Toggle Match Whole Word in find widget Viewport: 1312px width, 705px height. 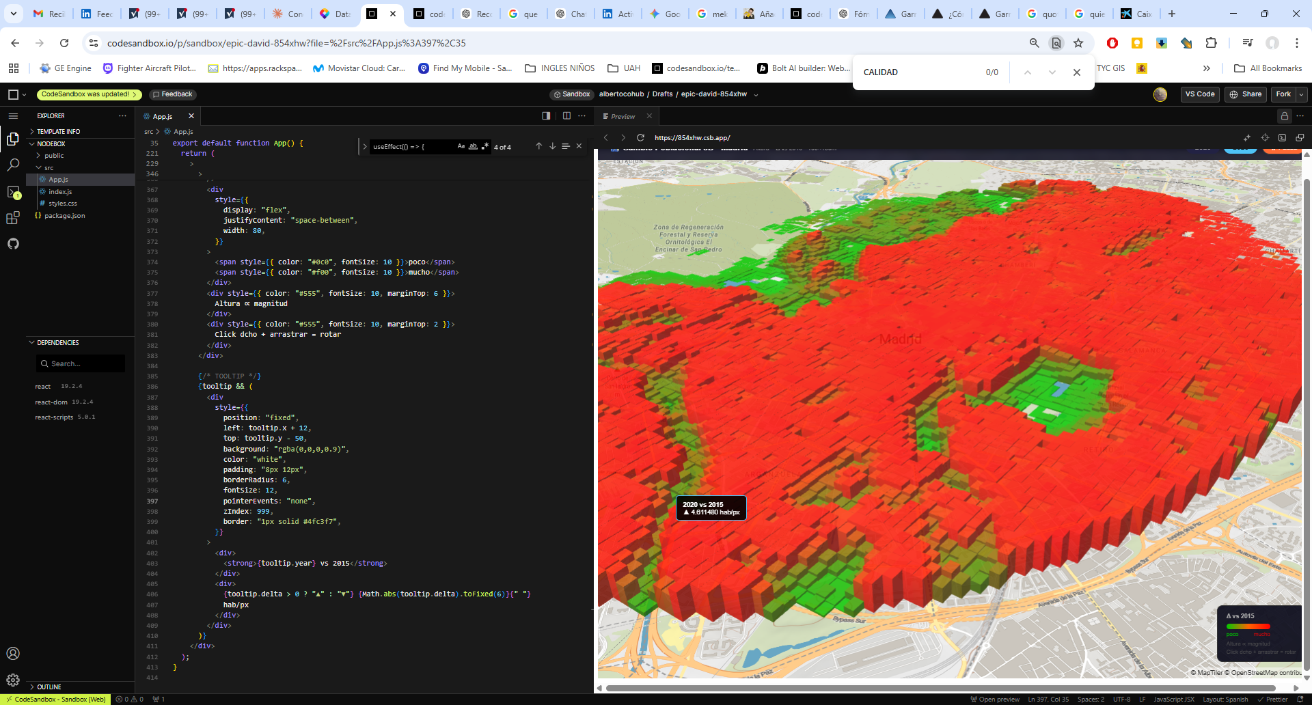pos(473,146)
